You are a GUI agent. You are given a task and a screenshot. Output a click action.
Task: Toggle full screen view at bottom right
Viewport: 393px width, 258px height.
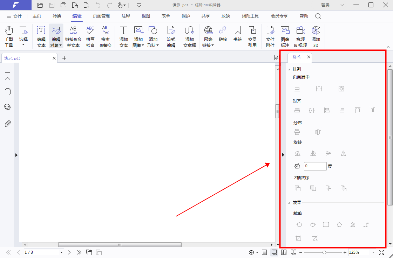[x=381, y=252]
